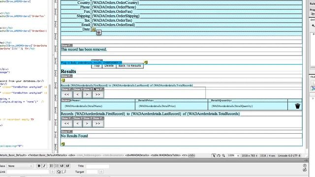Apply ordered list in Properties panel
Viewport: 315px width, 177px height.
(57, 166)
